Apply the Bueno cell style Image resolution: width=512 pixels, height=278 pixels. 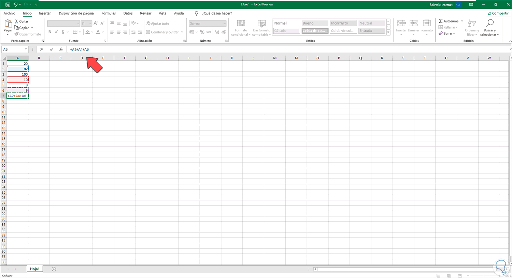click(x=315, y=23)
